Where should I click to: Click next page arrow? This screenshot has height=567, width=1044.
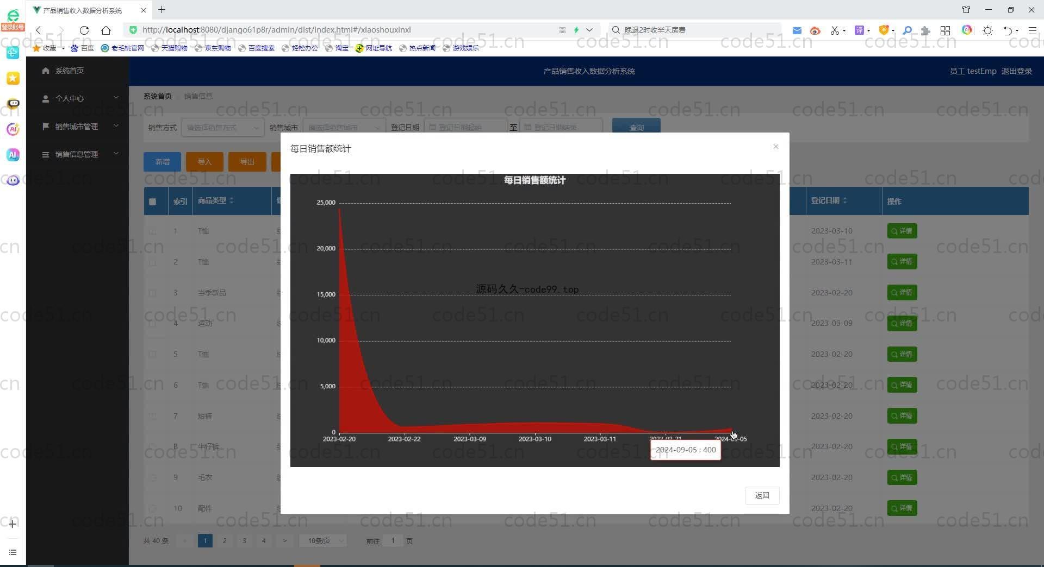click(x=284, y=541)
